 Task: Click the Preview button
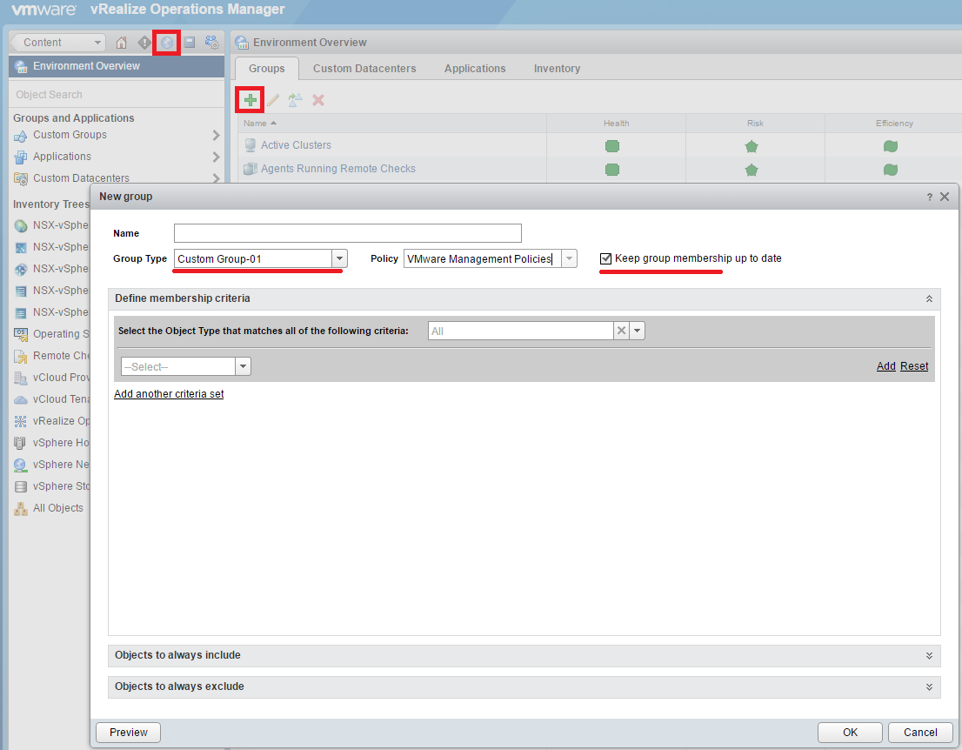click(x=128, y=733)
